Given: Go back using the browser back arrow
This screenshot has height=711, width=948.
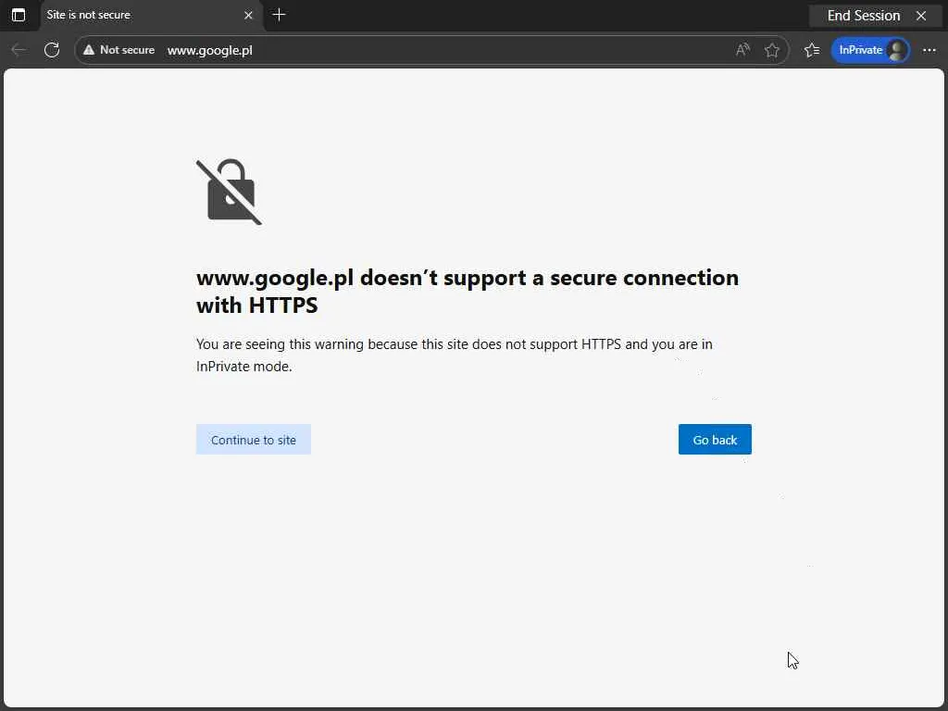Looking at the screenshot, I should pos(19,50).
